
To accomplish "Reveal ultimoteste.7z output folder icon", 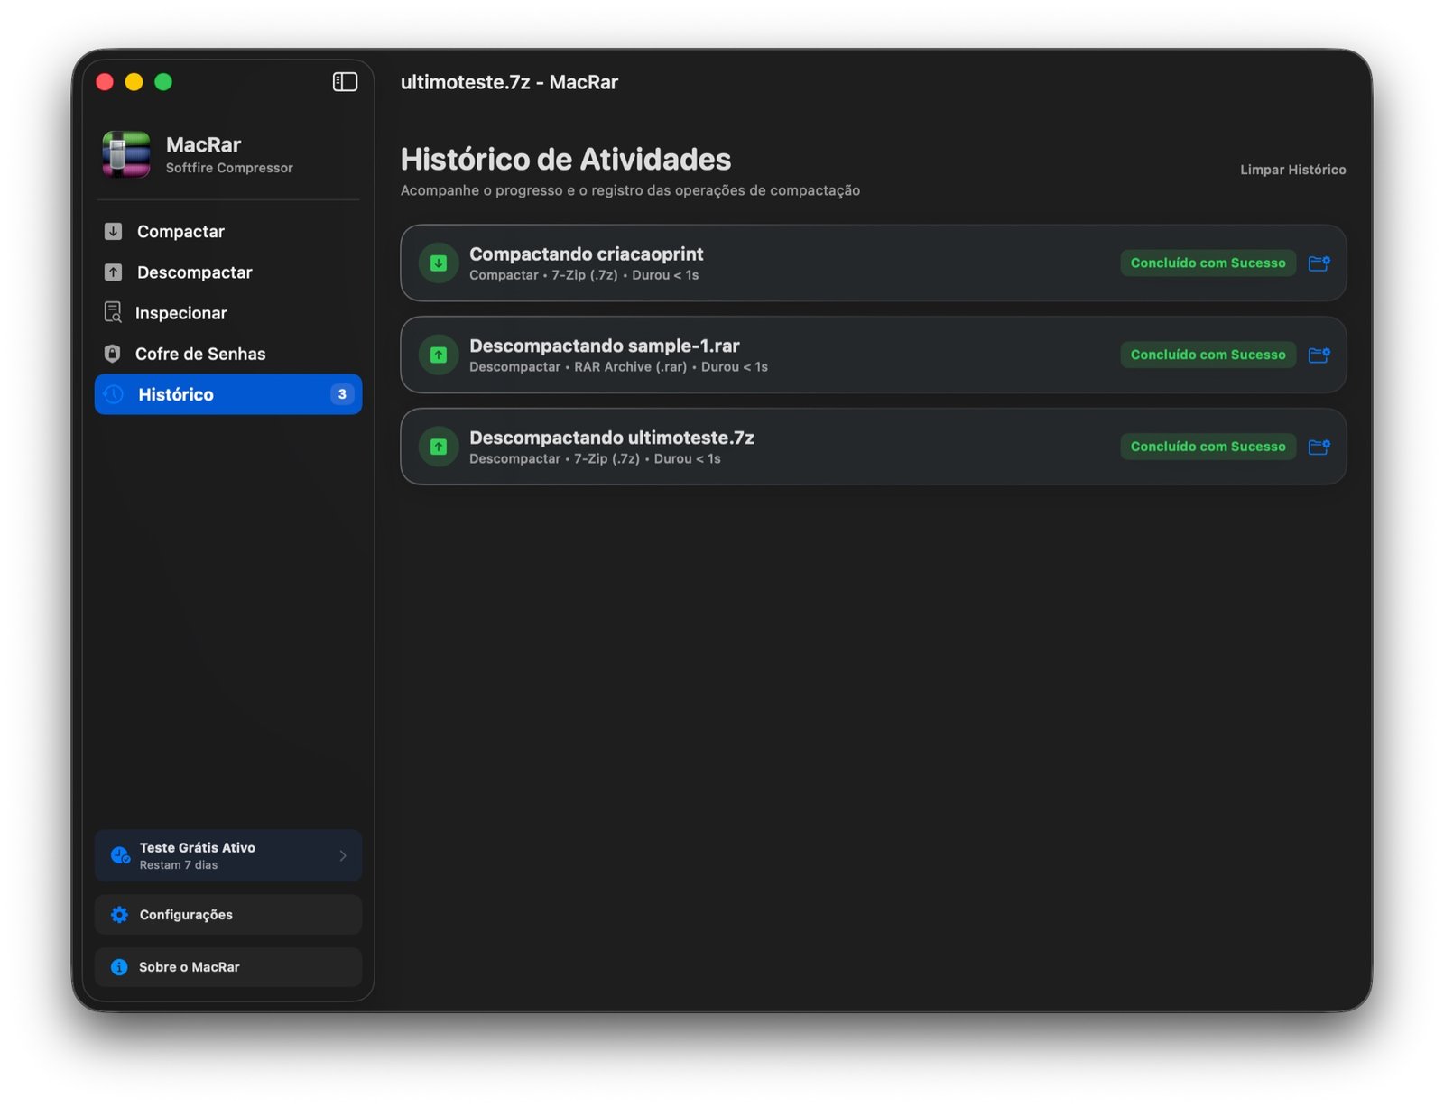I will pyautogui.click(x=1319, y=447).
